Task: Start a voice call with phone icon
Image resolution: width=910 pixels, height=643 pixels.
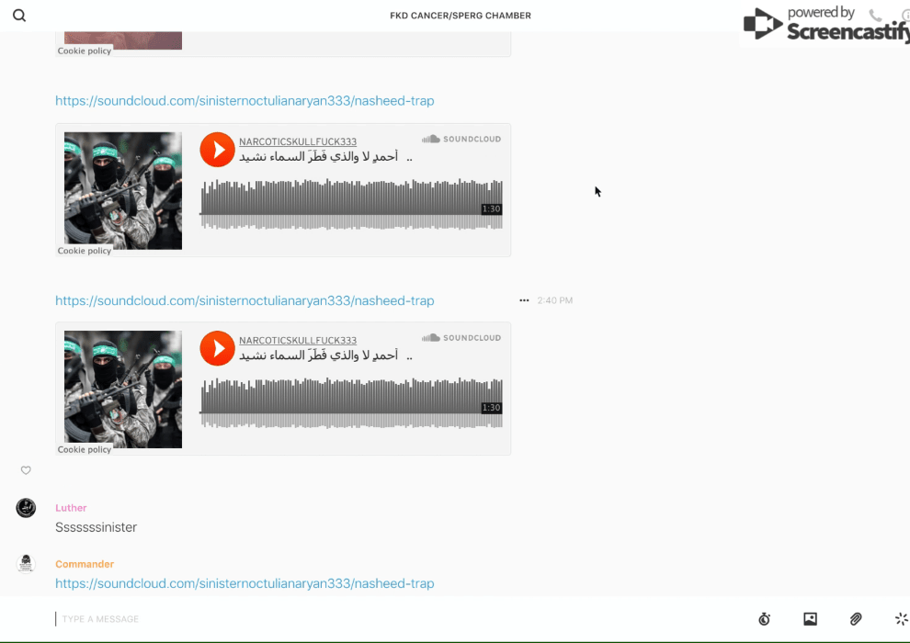Action: pos(875,16)
